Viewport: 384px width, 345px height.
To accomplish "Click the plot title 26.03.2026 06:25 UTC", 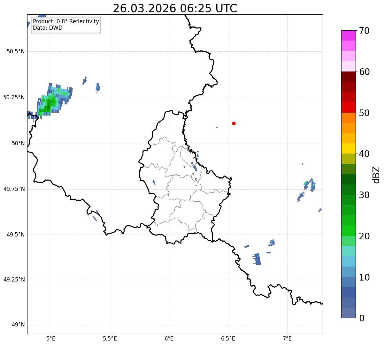I will tap(175, 8).
